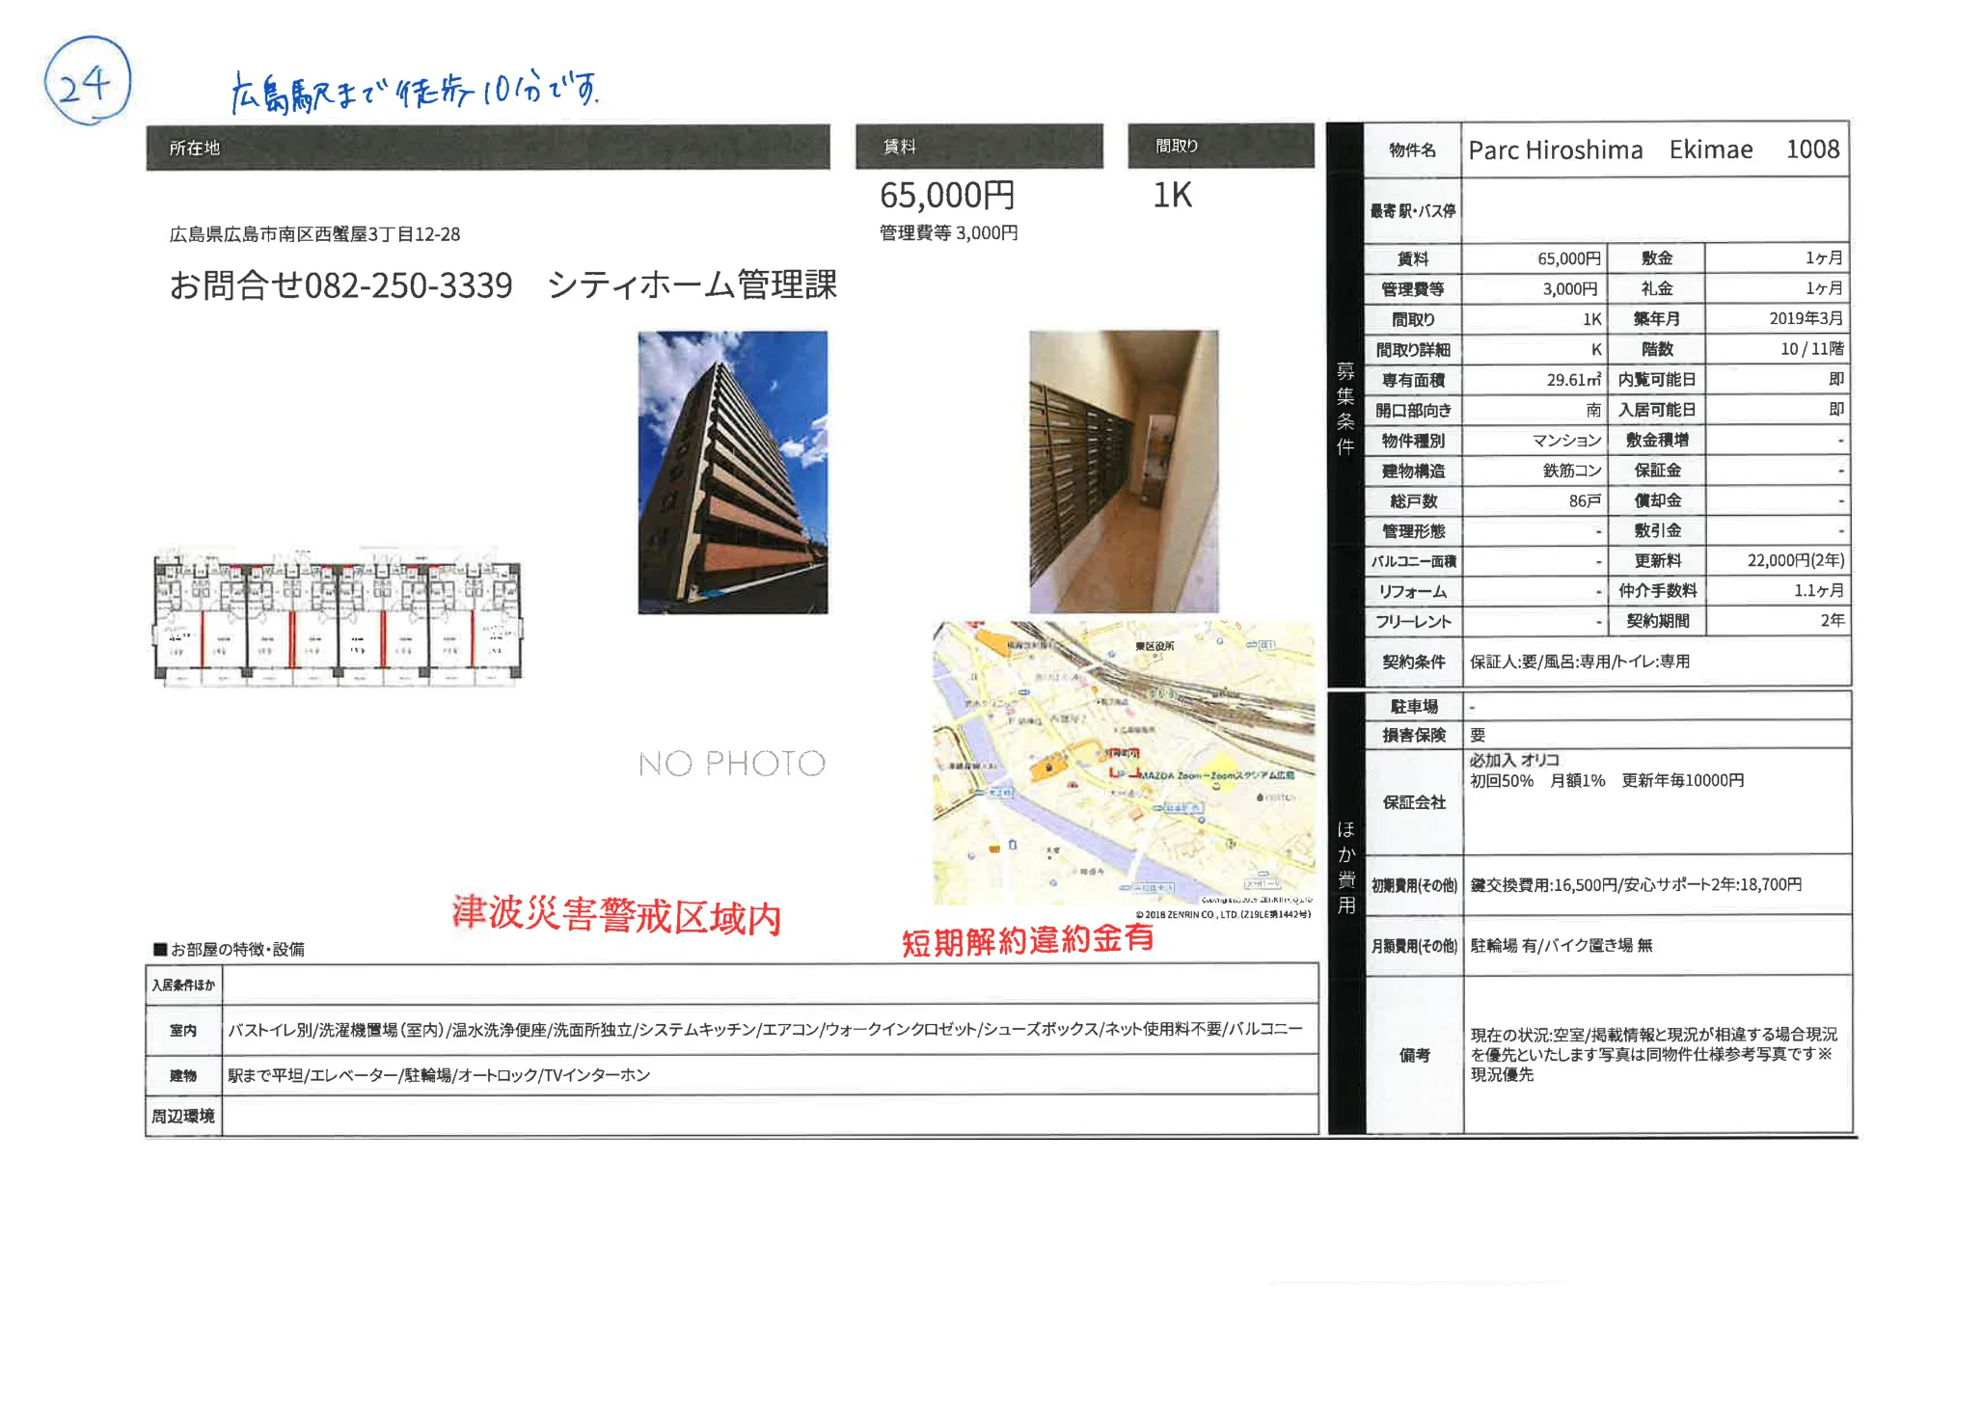Image resolution: width=1983 pixels, height=1403 pixels.
Task: Select the 備考 remarks starting 現在の状況
Action: click(1653, 1055)
